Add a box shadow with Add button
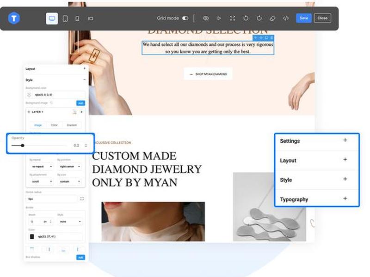 80,257
